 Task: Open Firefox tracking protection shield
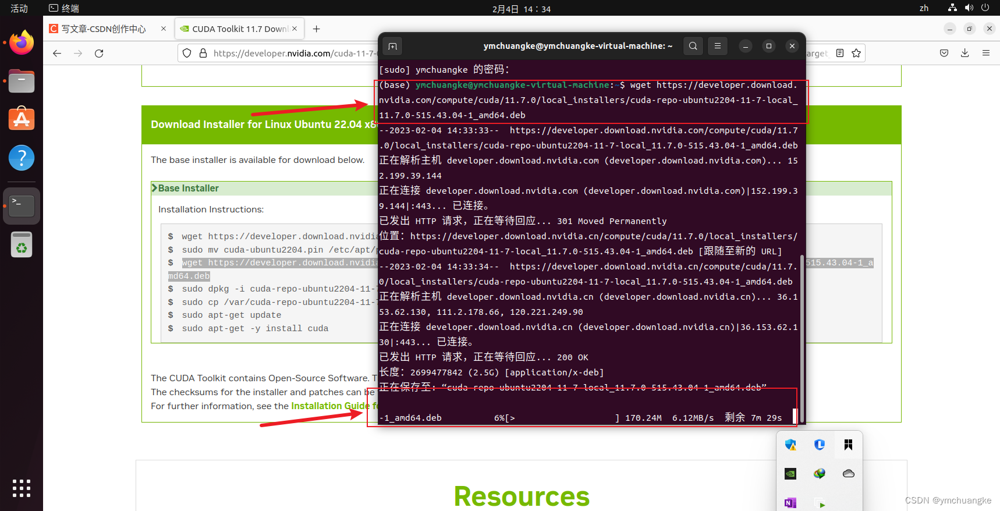click(187, 53)
